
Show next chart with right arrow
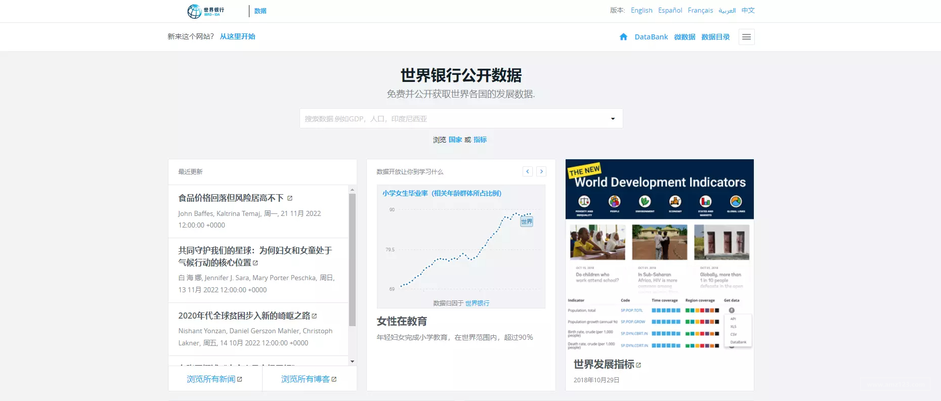pyautogui.click(x=541, y=171)
